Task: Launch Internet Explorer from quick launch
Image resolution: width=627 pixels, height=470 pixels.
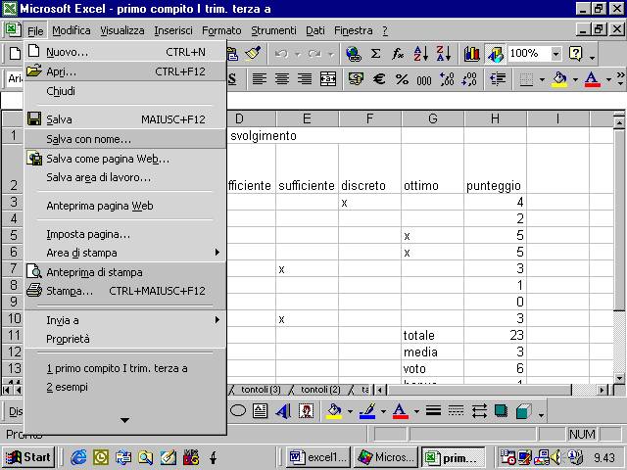Action: pyautogui.click(x=78, y=457)
